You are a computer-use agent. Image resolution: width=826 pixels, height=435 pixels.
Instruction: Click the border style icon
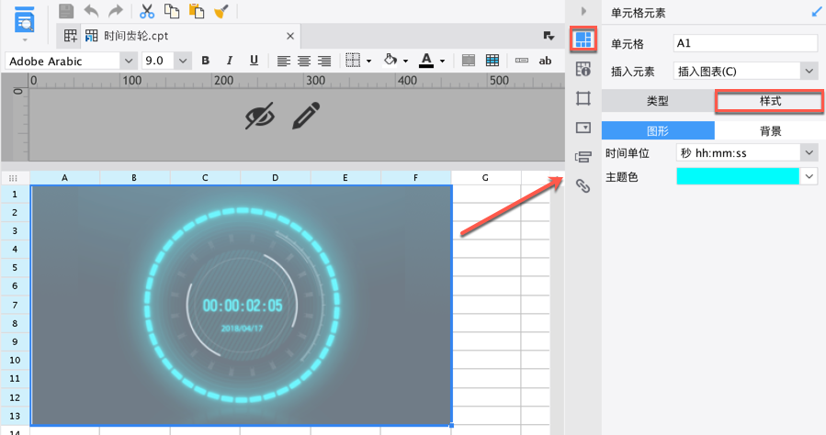[353, 61]
